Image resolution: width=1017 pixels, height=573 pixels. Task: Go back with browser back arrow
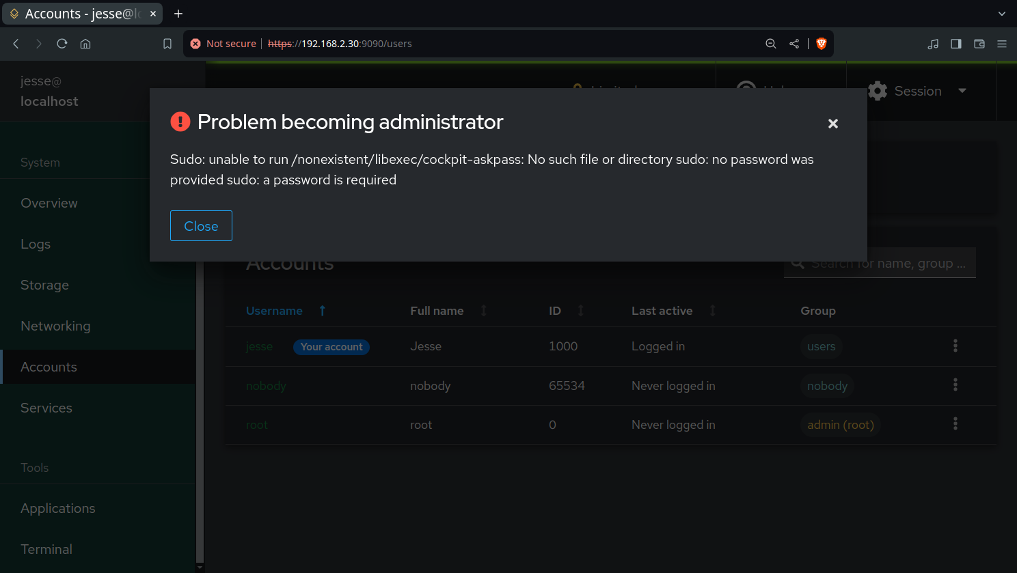(x=16, y=44)
